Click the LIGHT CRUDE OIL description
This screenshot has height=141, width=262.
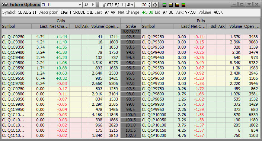77,12
